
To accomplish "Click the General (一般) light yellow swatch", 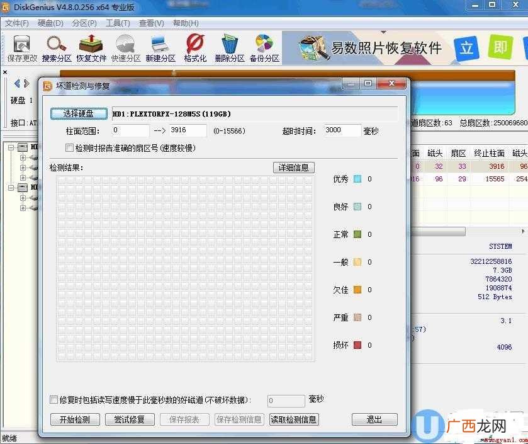I will click(x=357, y=262).
